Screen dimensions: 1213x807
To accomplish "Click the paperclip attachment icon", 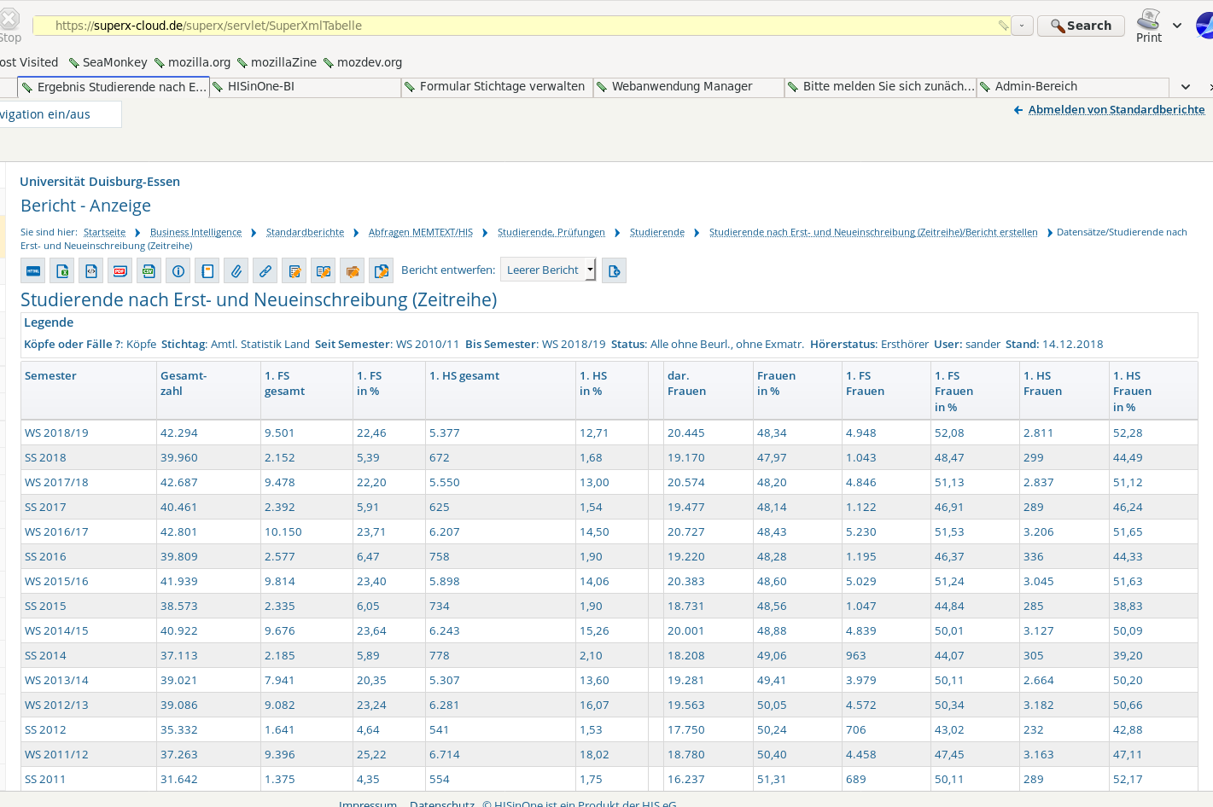I will 236,271.
